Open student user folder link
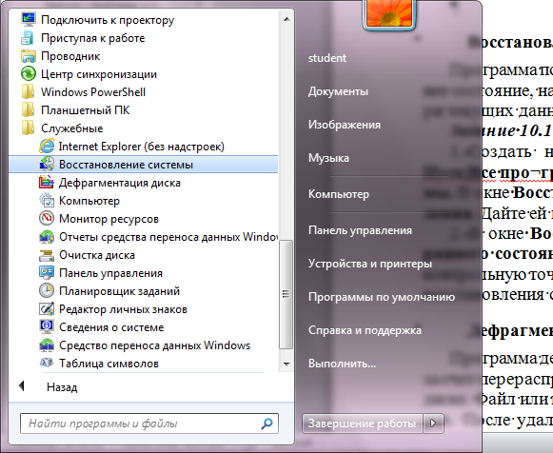553x453 pixels. (x=327, y=58)
